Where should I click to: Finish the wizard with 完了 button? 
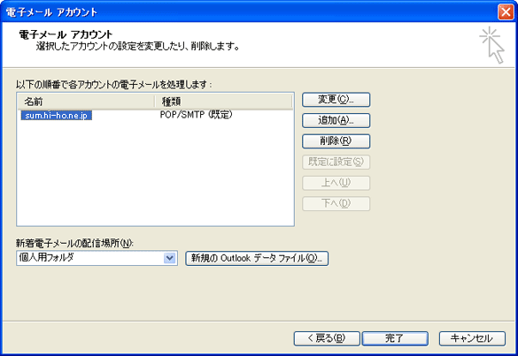click(395, 338)
